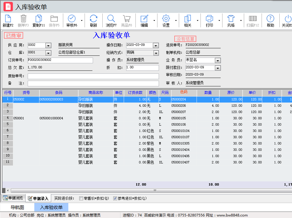
Task: Click the 刷新 refresh icon
Action: (93, 20)
